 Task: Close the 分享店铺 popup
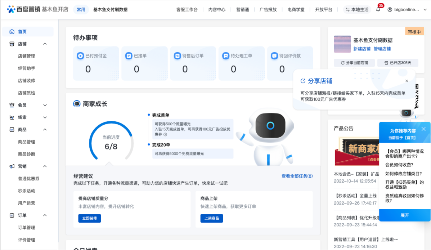[407, 81]
